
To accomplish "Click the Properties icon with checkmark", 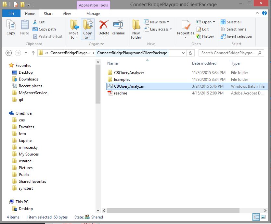I will [x=186, y=25].
